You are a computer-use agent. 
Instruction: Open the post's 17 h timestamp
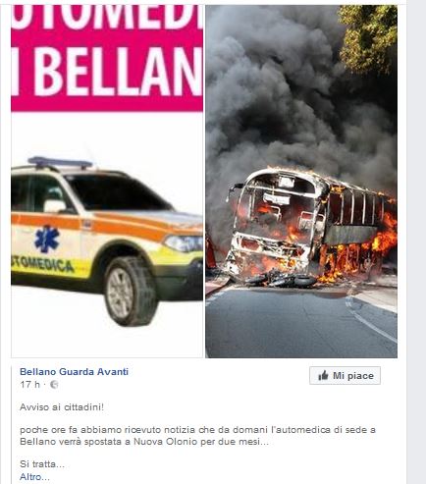coord(29,384)
